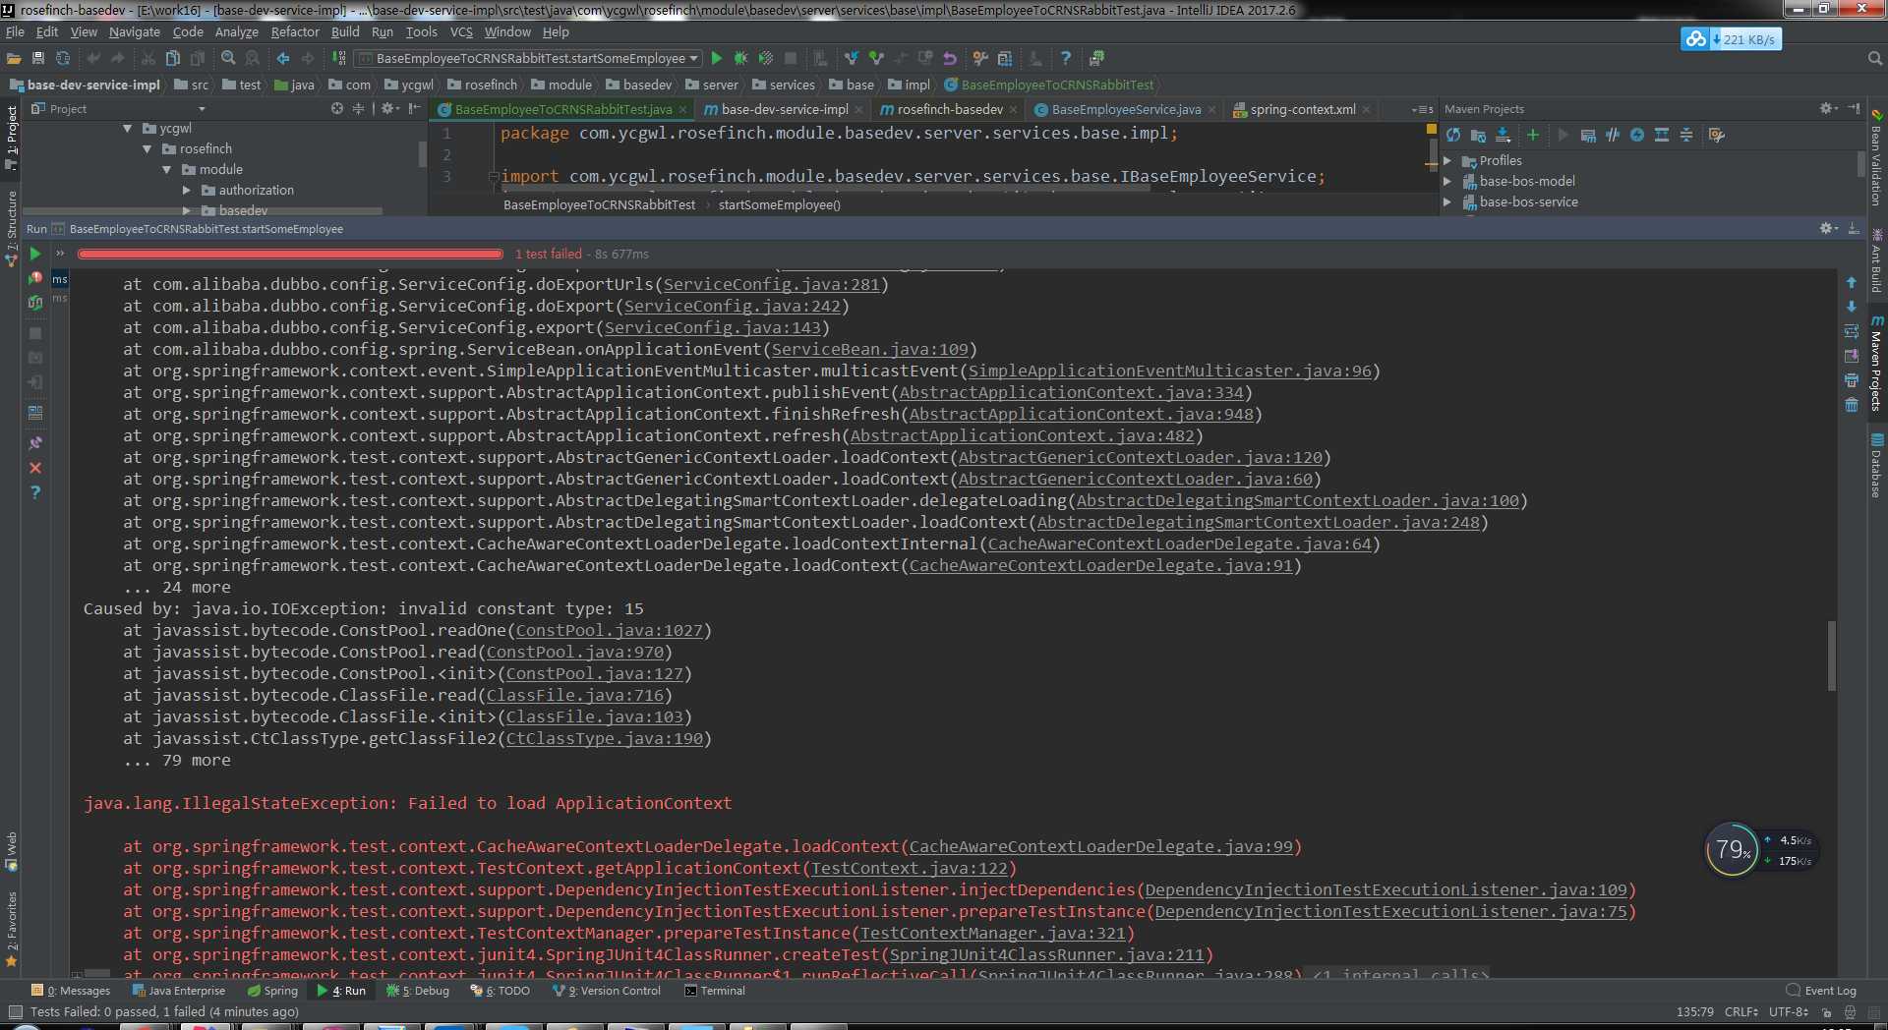This screenshot has width=1888, height=1030.
Task: Navigate back with the blue arrow
Action: [283, 58]
